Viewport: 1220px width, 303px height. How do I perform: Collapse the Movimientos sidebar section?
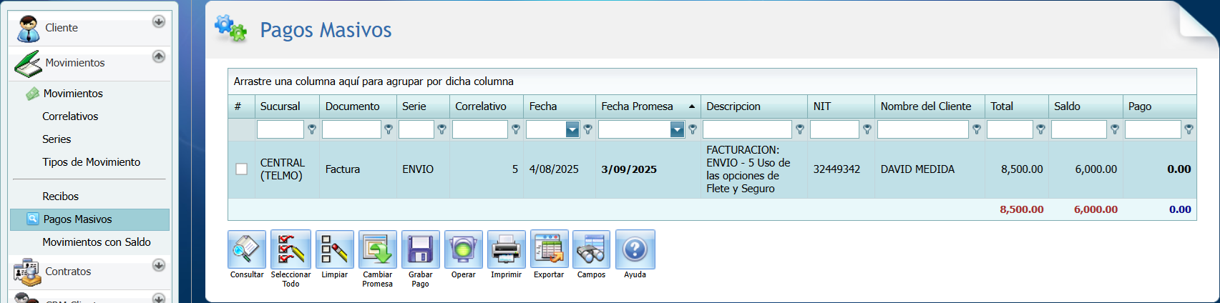[159, 56]
